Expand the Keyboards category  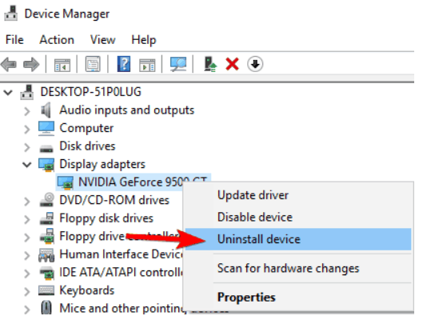[x=27, y=291]
